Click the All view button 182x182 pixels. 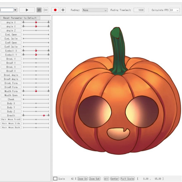point(106,179)
